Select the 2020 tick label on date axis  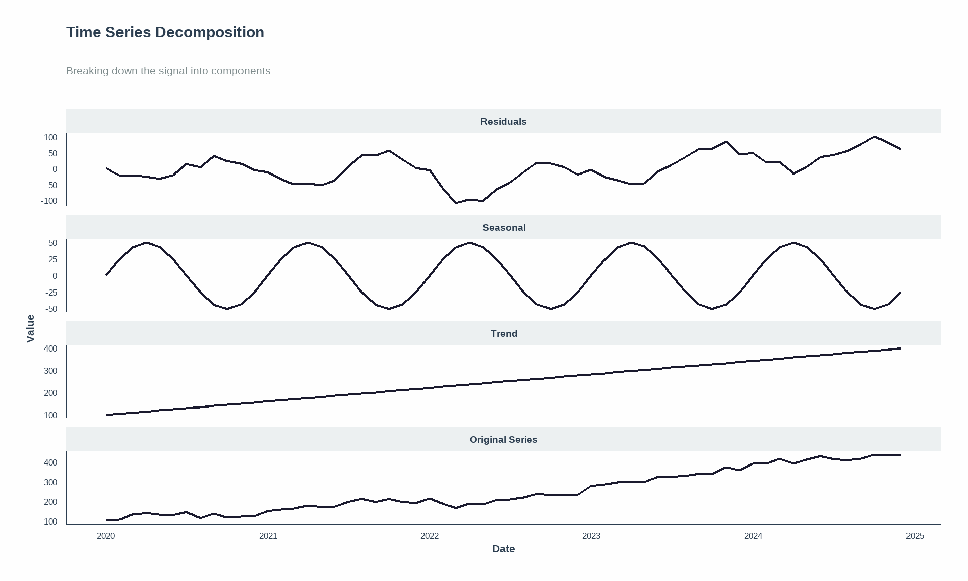(x=106, y=536)
